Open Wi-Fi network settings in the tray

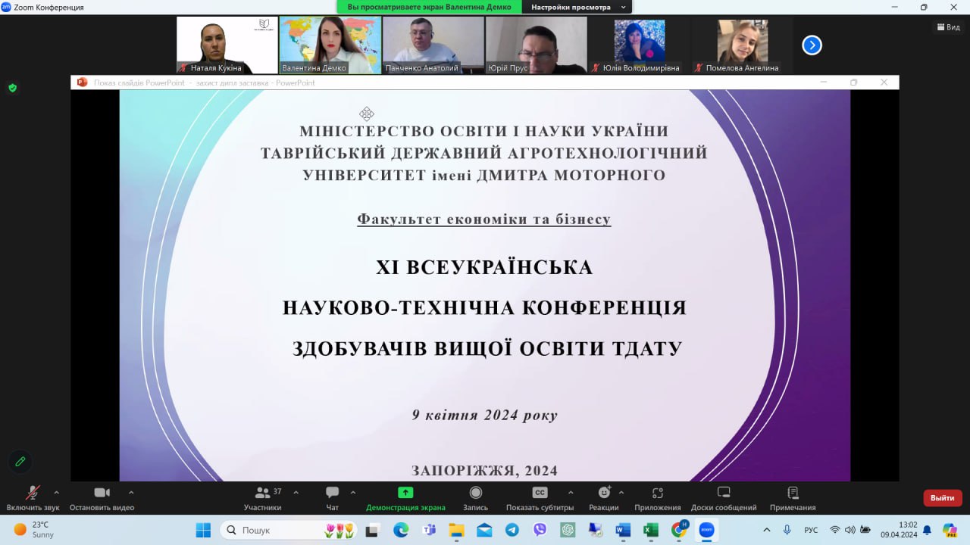(835, 530)
